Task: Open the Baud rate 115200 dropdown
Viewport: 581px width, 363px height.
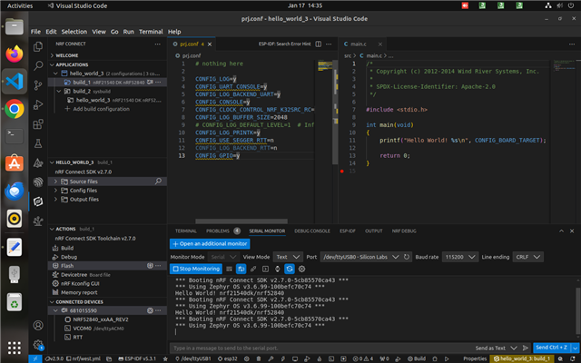Action: point(460,257)
